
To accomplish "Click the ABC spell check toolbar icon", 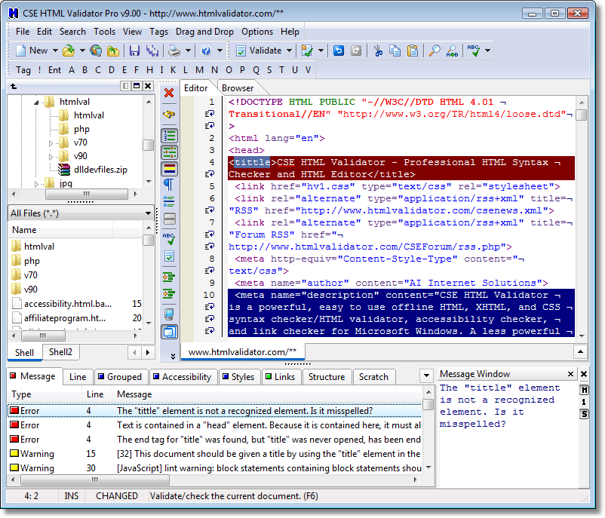I will pos(474,51).
